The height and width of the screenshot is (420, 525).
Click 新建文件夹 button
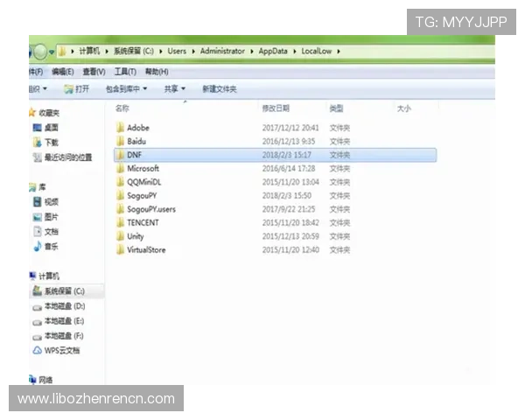click(x=220, y=89)
